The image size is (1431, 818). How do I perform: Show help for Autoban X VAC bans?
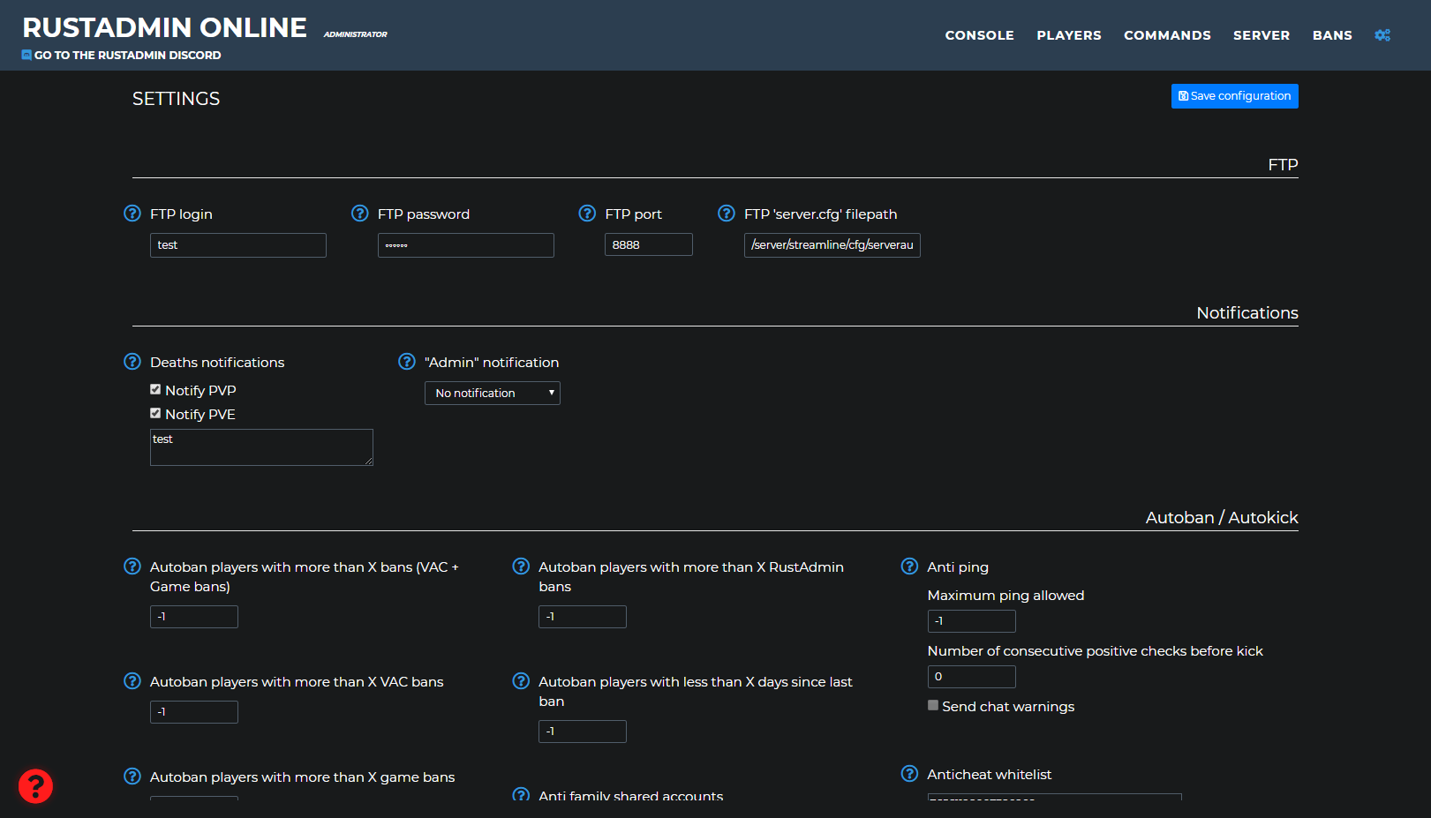tap(132, 681)
